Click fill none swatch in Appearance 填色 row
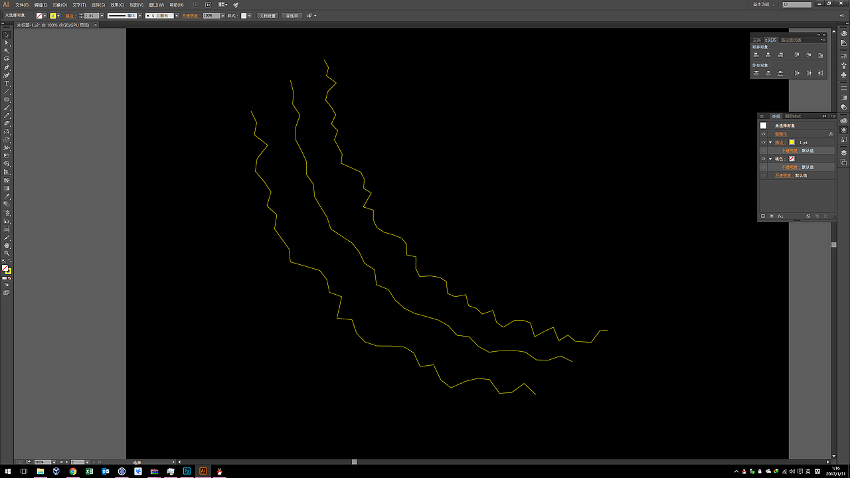The image size is (850, 478). tap(792, 159)
